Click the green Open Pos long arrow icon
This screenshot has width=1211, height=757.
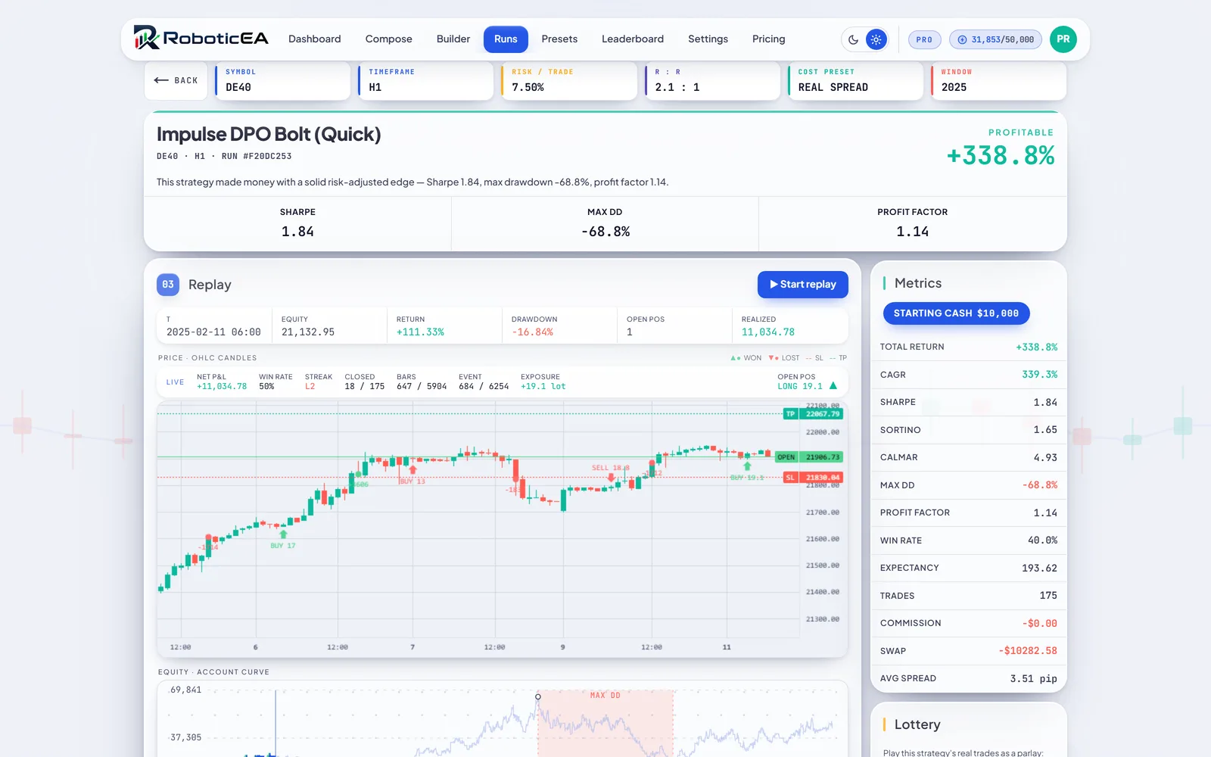833,386
